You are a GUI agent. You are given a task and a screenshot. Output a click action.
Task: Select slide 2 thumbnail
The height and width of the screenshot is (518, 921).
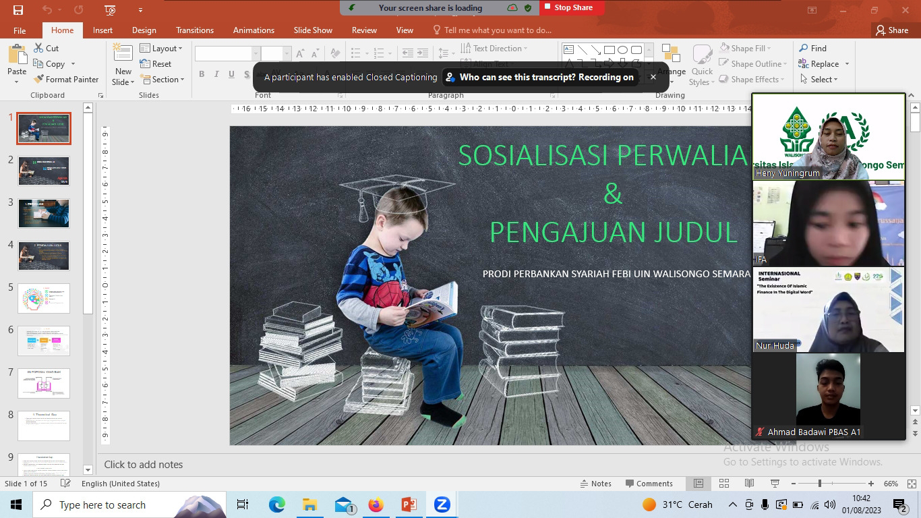tap(44, 171)
